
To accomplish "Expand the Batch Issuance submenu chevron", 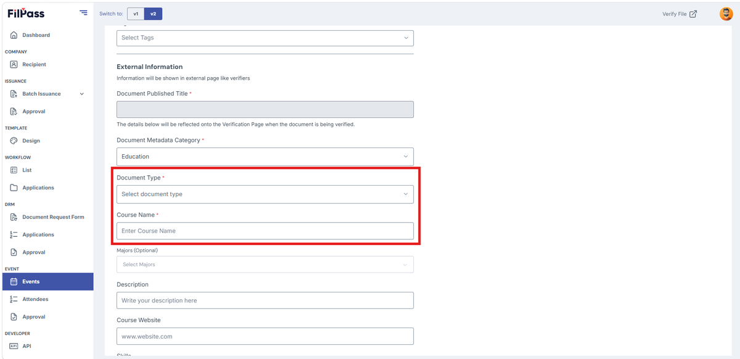I will tap(82, 94).
